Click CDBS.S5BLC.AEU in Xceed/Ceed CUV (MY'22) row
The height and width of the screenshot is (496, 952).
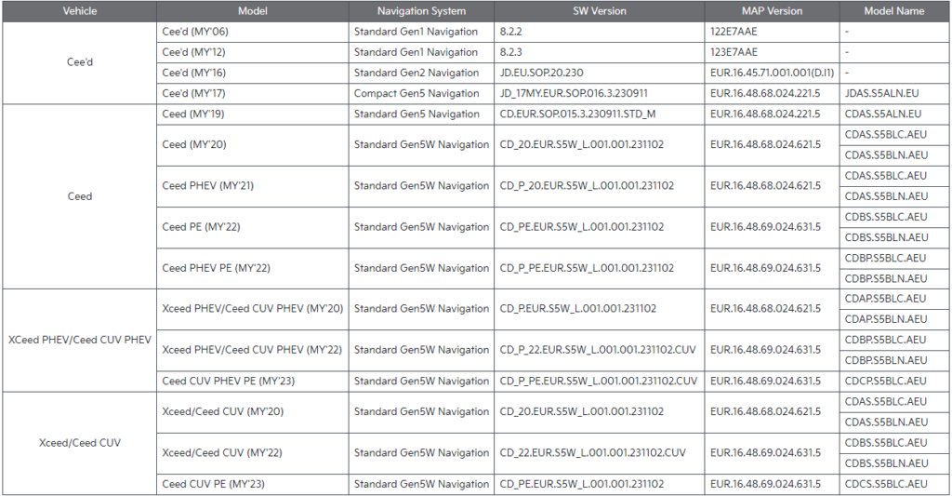point(894,443)
